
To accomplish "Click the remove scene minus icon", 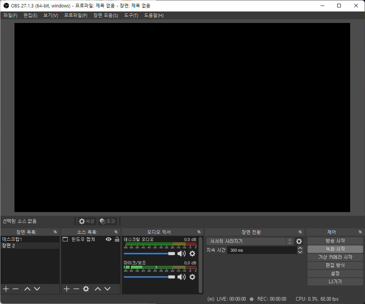I will [15, 289].
